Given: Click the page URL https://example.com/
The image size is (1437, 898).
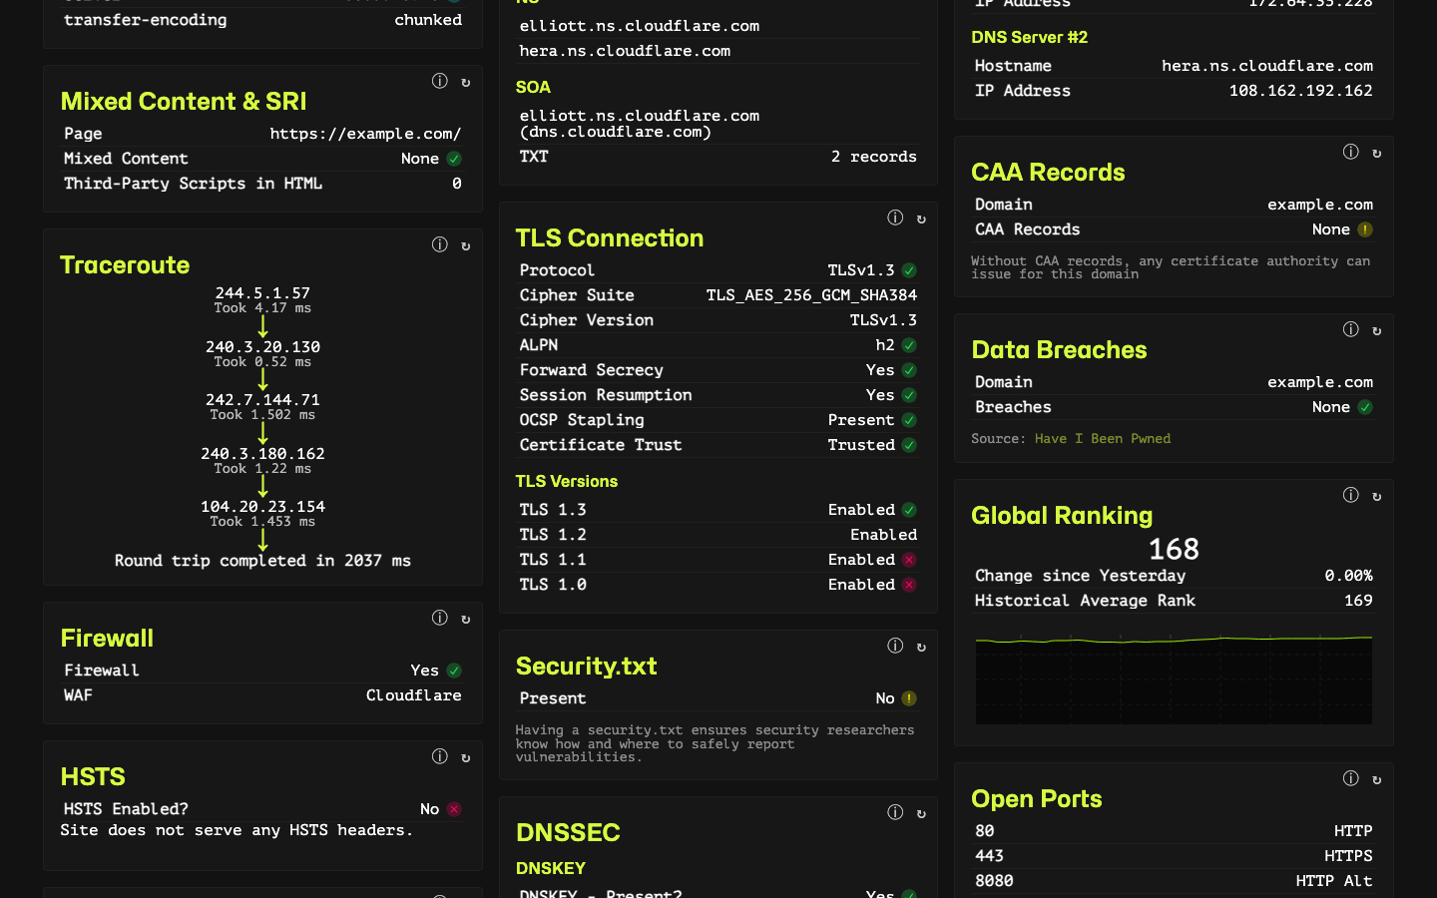Looking at the screenshot, I should click(x=365, y=134).
